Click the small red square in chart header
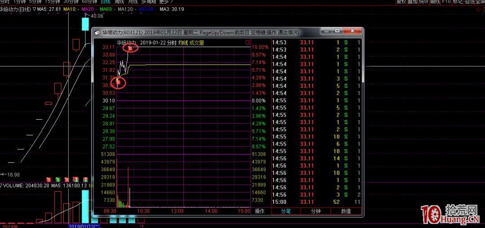The height and width of the screenshot is (228, 485). [x=247, y=43]
